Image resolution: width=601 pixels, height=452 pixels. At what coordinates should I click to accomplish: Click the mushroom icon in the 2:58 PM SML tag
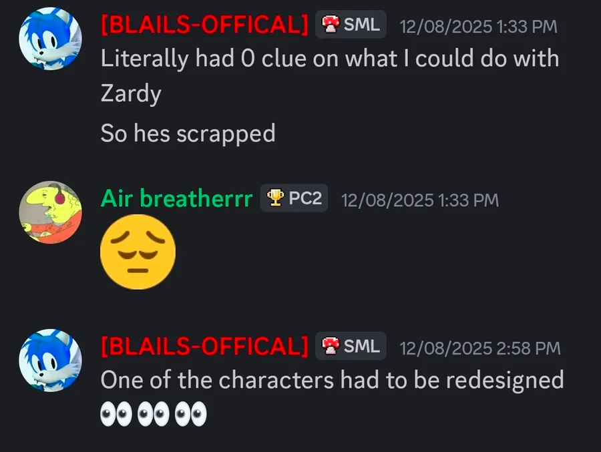331,347
